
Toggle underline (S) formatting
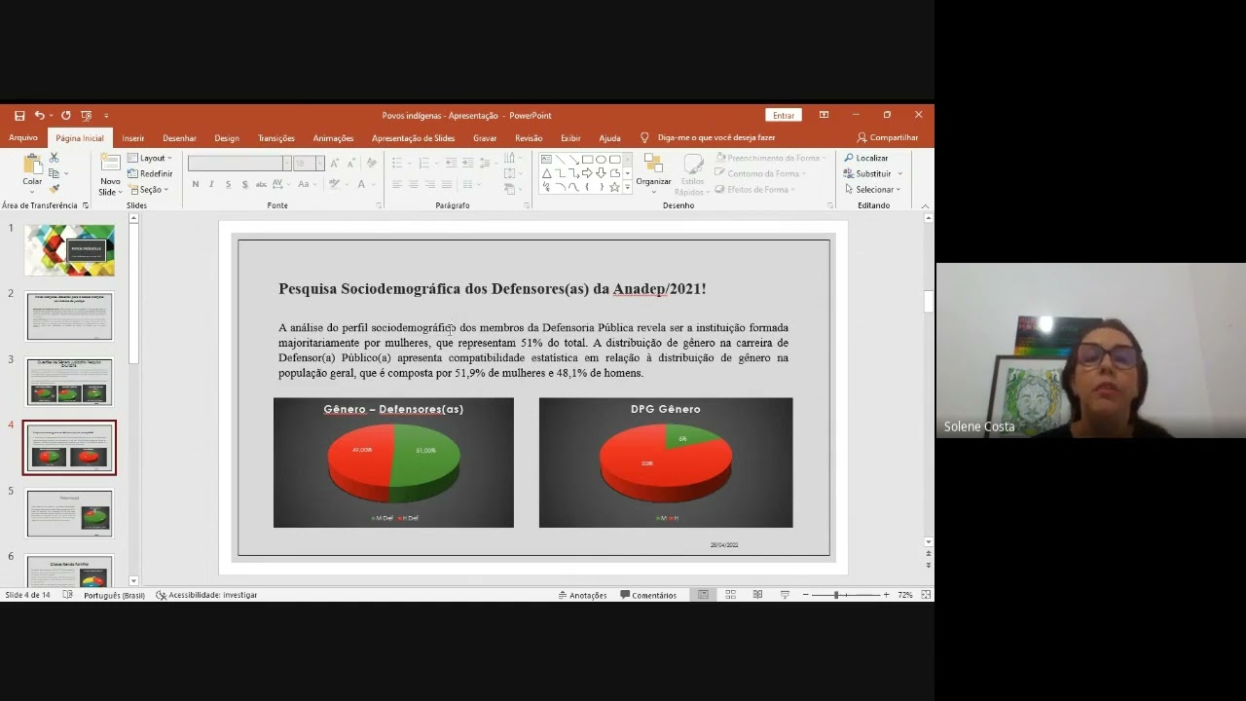tap(228, 184)
